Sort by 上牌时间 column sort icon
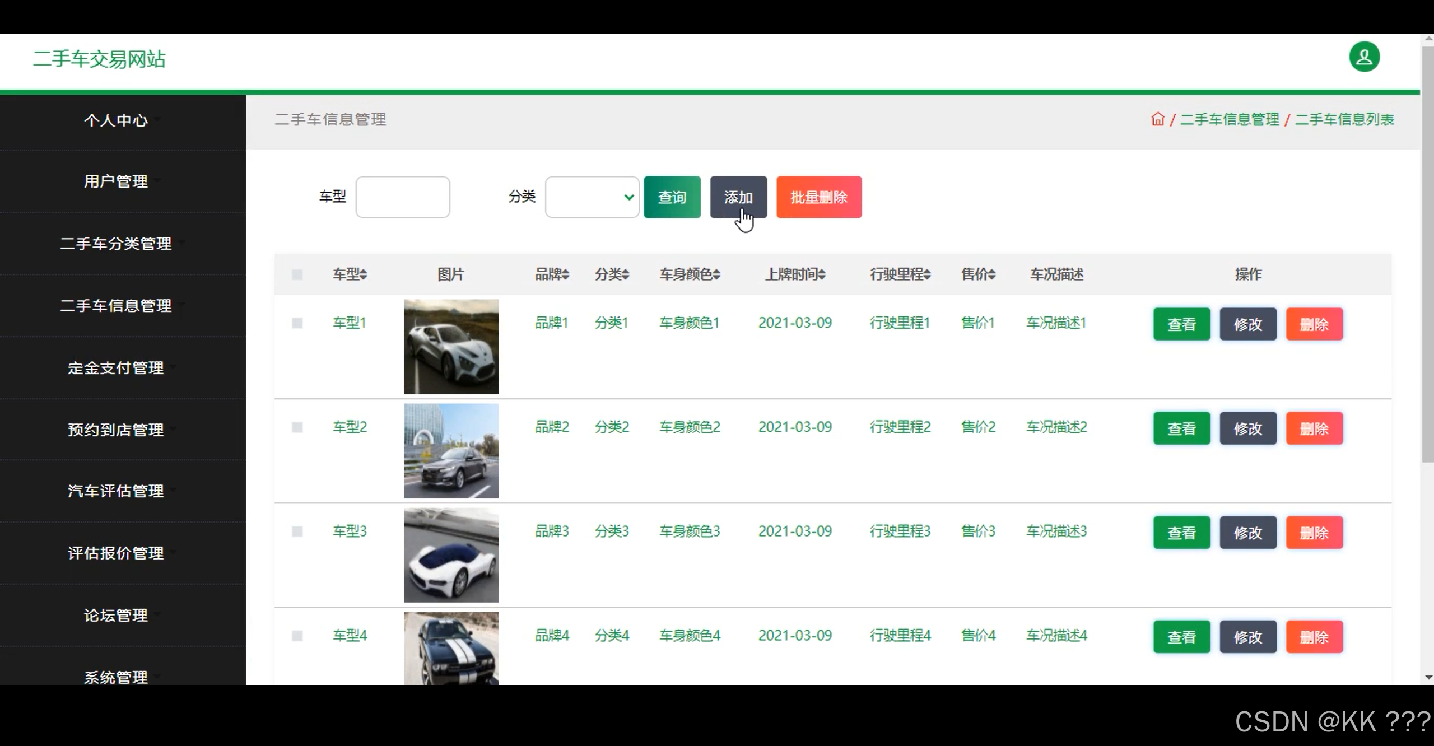Screen dimensions: 1434x746 [822, 274]
